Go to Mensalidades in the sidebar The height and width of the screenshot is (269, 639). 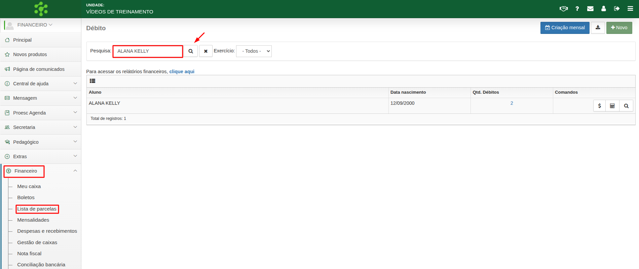tap(33, 220)
